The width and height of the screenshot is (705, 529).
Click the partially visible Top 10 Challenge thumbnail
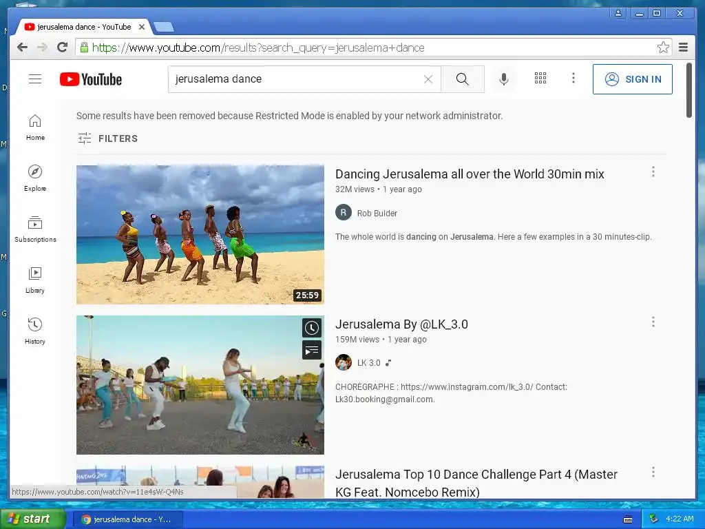tap(200, 481)
